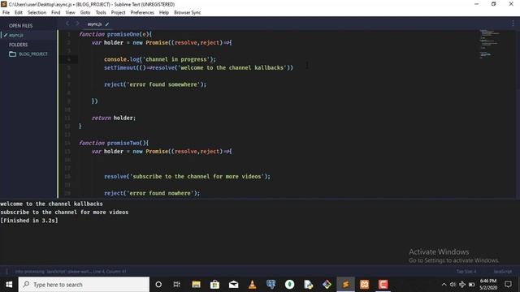Open the Git diamond icon on the taskbar
Image resolution: width=520 pixels, height=292 pixels.
coord(327,285)
